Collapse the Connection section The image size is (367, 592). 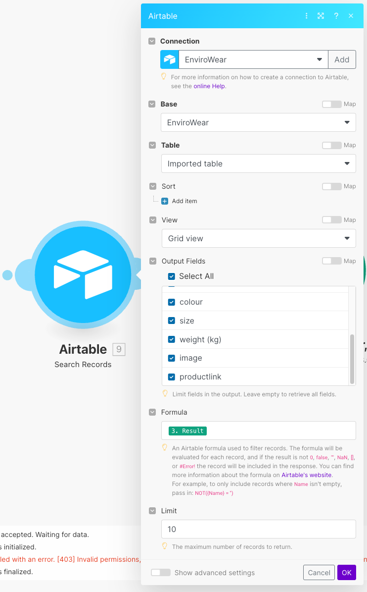coord(152,41)
